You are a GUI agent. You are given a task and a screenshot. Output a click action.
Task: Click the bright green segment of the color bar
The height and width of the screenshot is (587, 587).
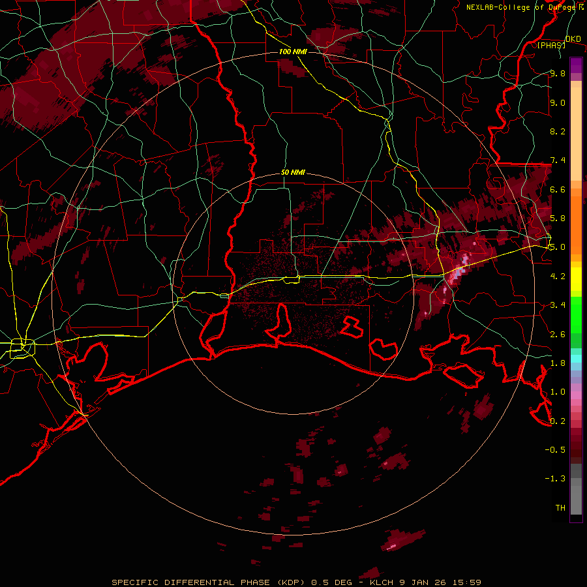(x=576, y=314)
